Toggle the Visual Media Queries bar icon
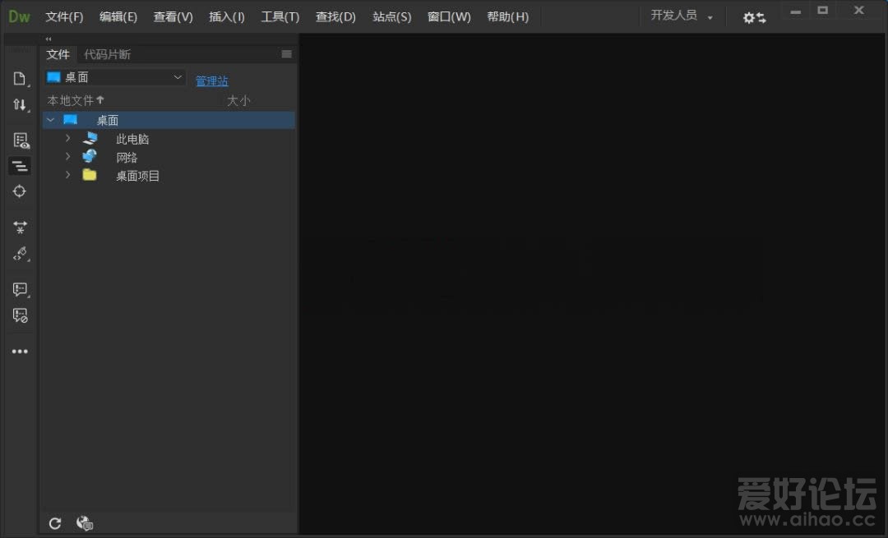This screenshot has height=538, width=888. 20,167
